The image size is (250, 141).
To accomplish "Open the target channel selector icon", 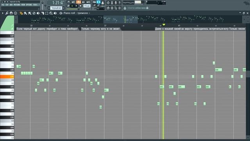I will 61,13.
